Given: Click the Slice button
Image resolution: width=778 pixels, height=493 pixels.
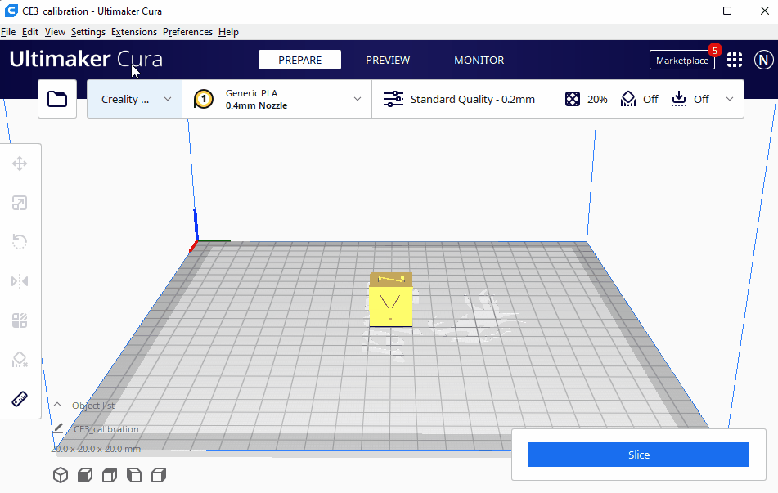Looking at the screenshot, I should pos(639,455).
